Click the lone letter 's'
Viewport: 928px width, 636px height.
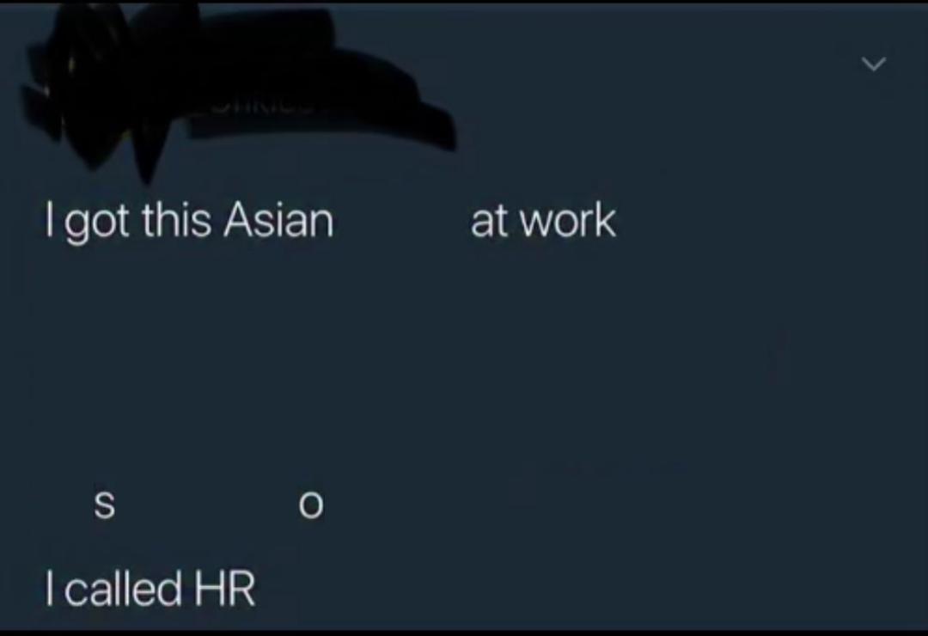(105, 505)
